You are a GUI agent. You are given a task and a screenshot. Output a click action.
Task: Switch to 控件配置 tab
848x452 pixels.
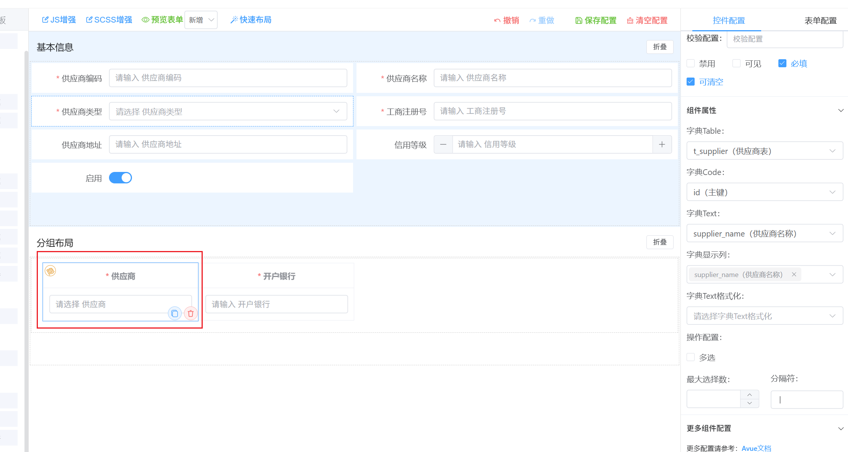pyautogui.click(x=729, y=20)
